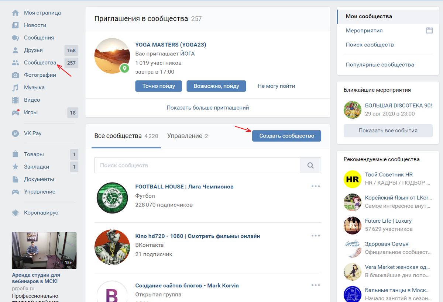Click VK Pay label in sidebar

pyautogui.click(x=33, y=133)
